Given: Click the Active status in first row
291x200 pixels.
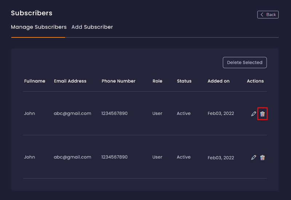Looking at the screenshot, I should (x=183, y=113).
